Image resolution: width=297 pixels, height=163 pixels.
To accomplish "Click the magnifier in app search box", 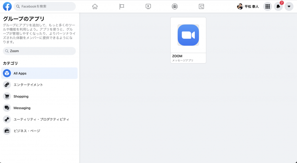I will (7, 51).
